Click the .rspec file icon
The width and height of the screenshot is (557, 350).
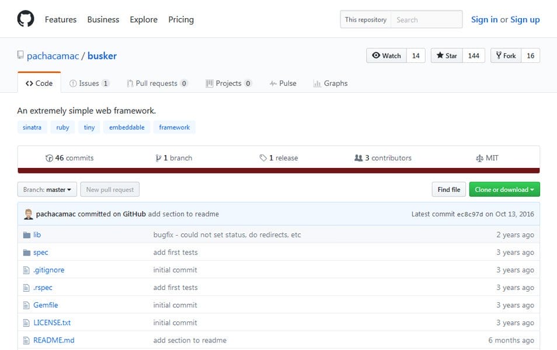[26, 288]
